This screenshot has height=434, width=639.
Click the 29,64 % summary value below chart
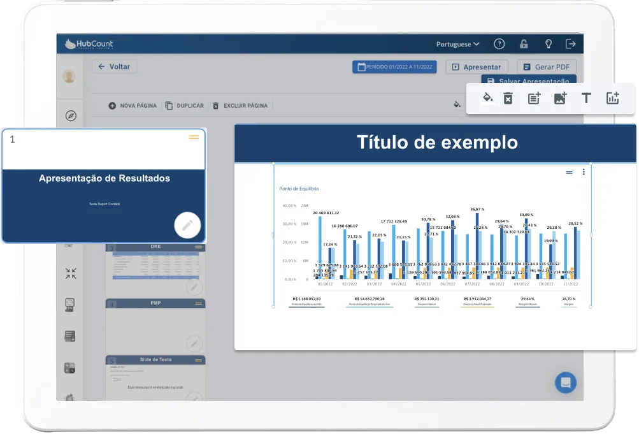528,299
